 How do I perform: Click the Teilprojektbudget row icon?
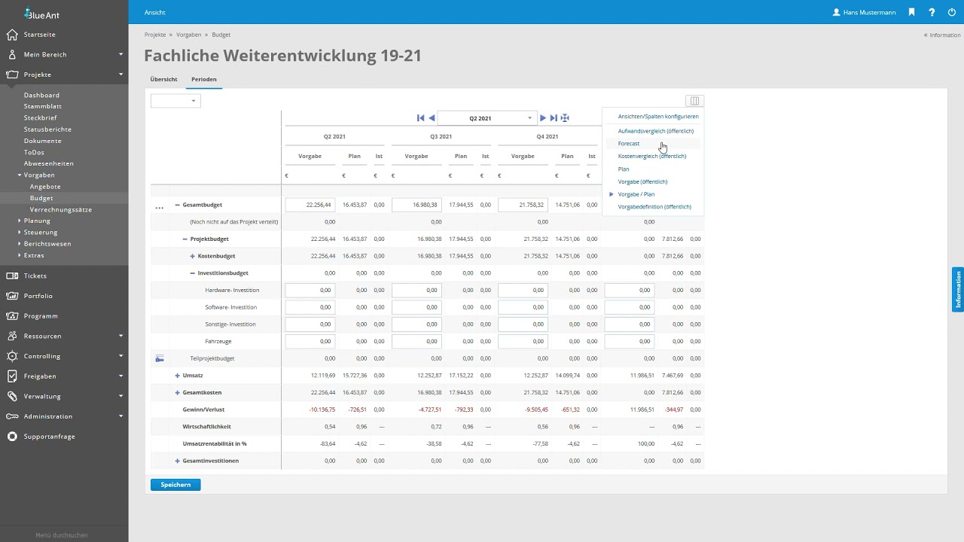[x=160, y=358]
